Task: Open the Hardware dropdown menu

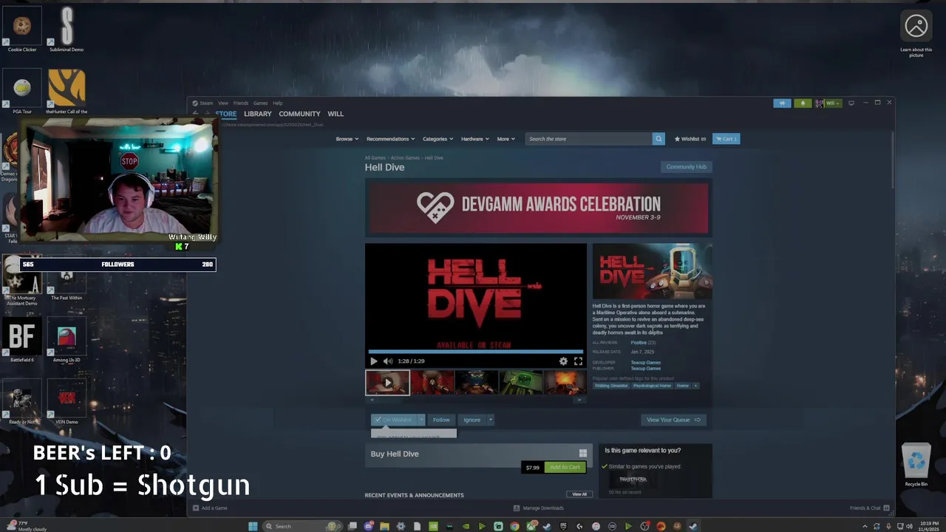Action: (474, 139)
